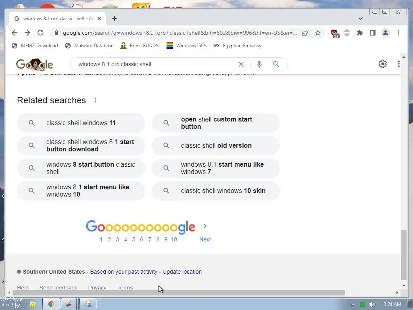Click the 3:24 AM taskbar clock

click(392, 304)
